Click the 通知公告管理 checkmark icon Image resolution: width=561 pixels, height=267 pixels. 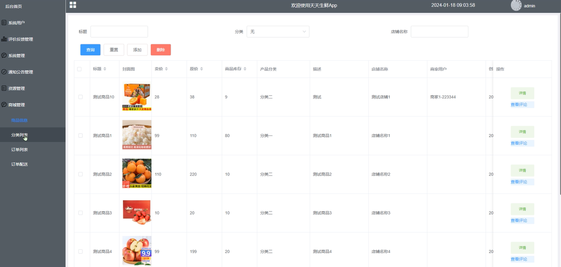[4, 71]
